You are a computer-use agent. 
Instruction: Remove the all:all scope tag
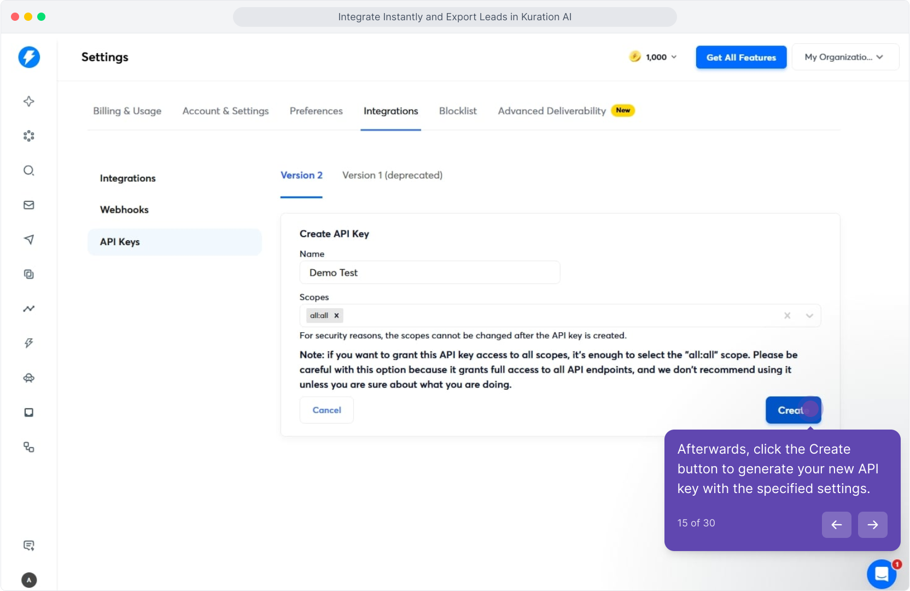click(336, 316)
